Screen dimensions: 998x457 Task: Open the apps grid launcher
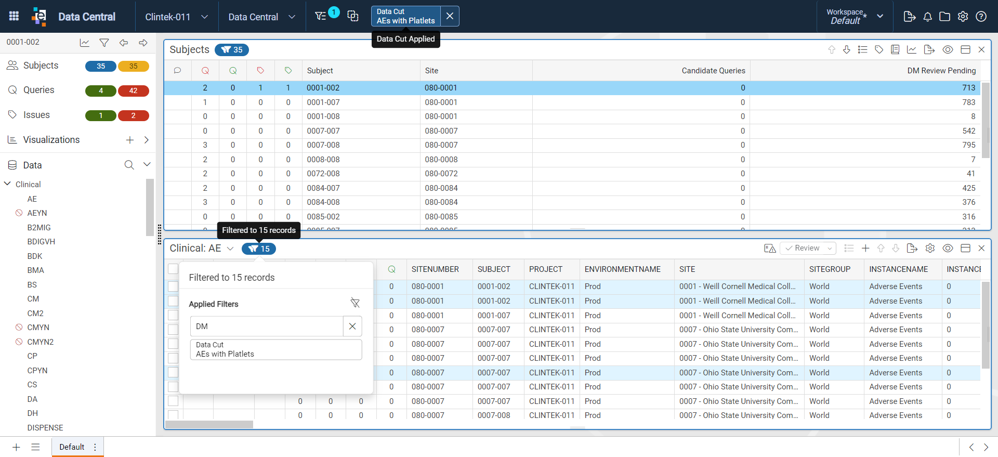click(x=14, y=16)
